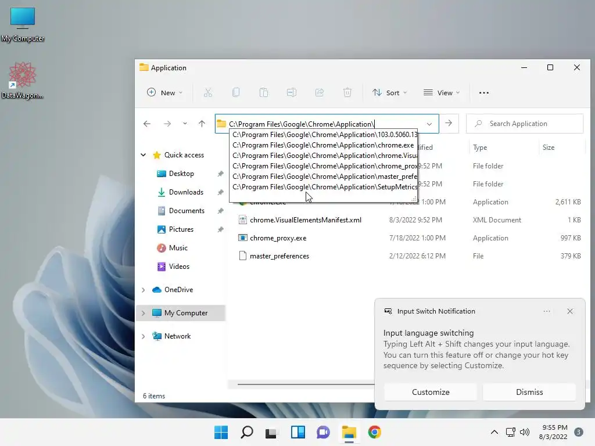Expand the OneDrive tree node
This screenshot has height=446, width=595.
143,290
